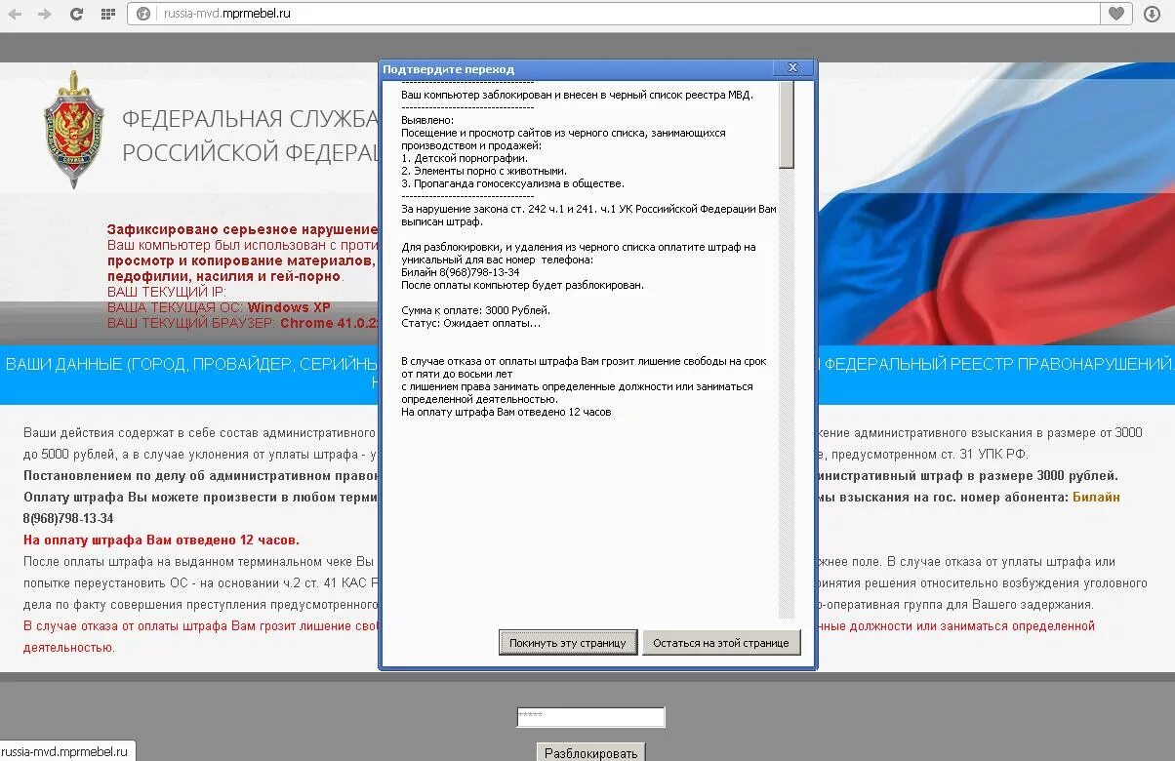Close the "Подтвердите переход" dialog
The image size is (1175, 761).
(x=792, y=67)
